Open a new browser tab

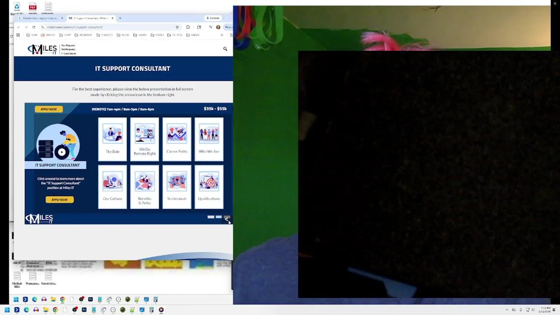tap(120, 18)
